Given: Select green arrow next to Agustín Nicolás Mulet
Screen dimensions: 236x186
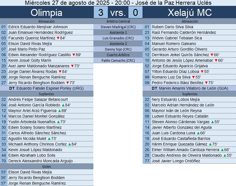Looking at the screenshot, I should pos(49,139).
